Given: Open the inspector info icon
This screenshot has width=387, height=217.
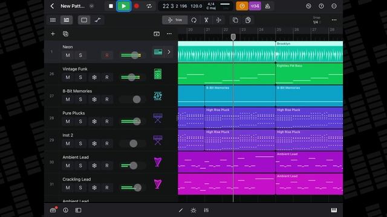Looking at the screenshot, I should pyautogui.click(x=65, y=210).
